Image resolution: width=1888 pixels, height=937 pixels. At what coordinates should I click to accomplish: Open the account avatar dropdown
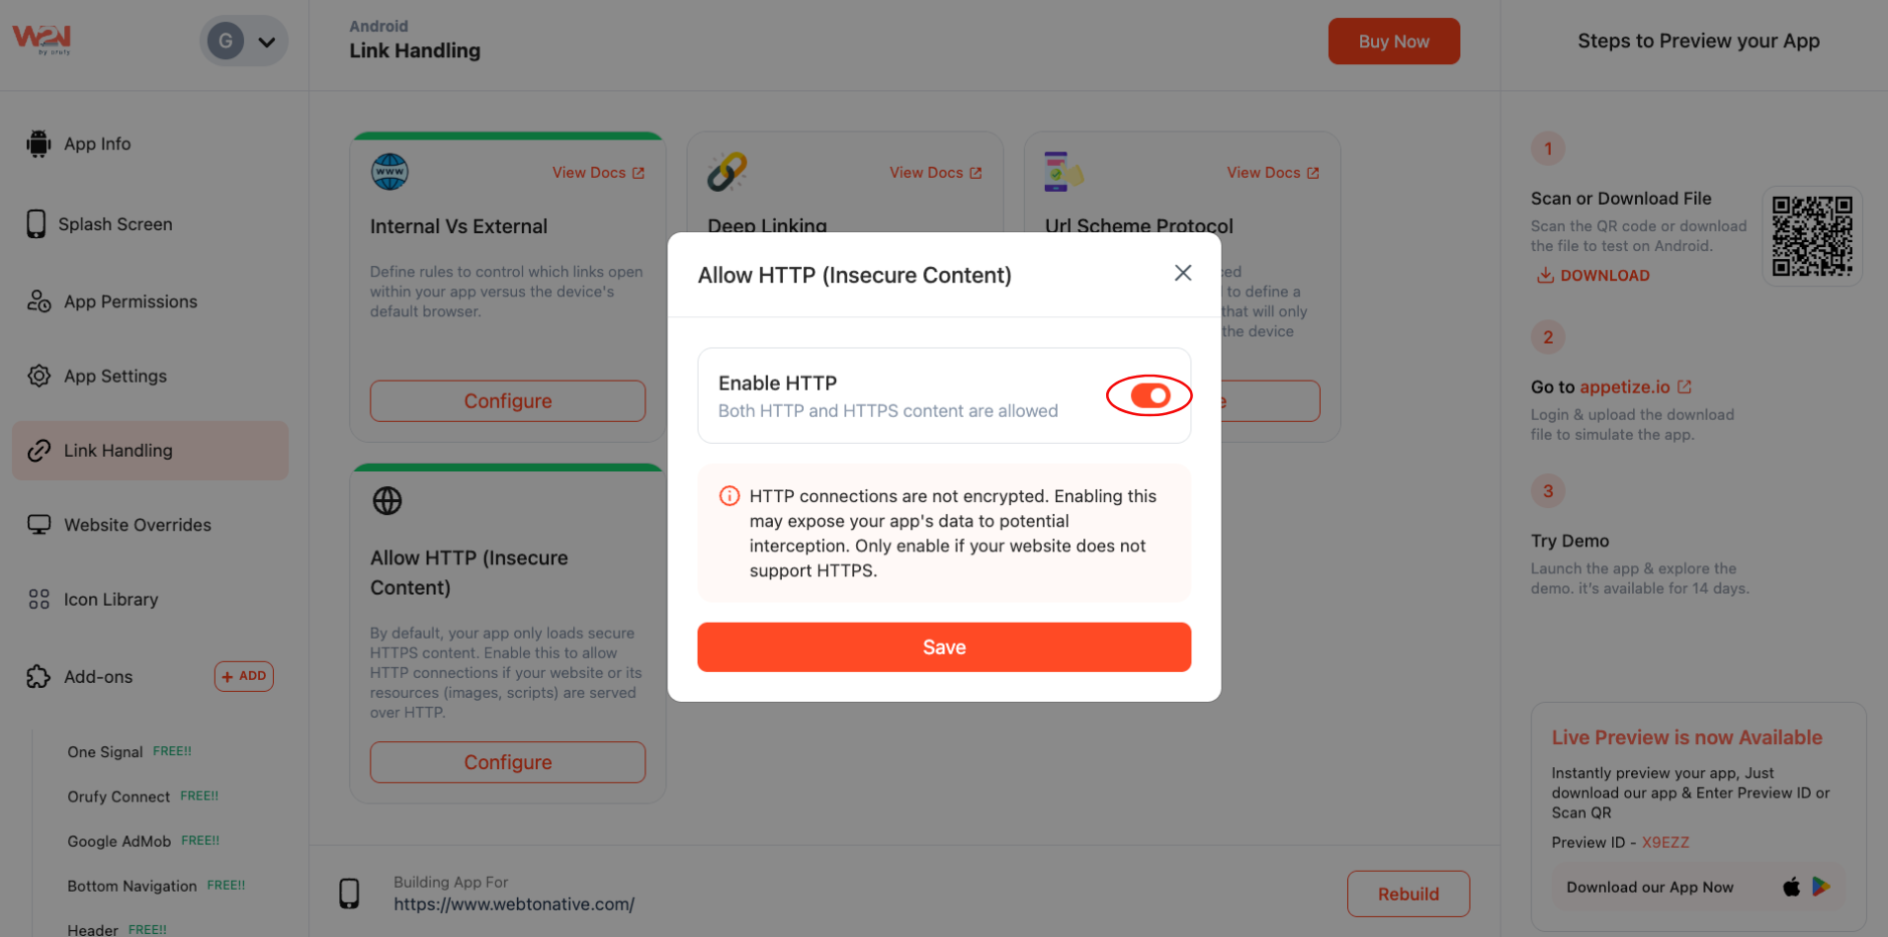244,42
